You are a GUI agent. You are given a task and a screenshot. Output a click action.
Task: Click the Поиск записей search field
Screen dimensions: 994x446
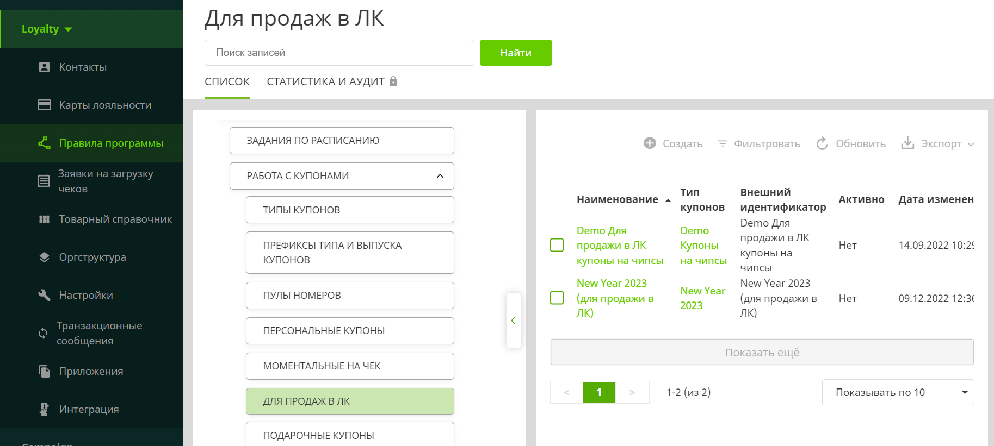click(338, 53)
